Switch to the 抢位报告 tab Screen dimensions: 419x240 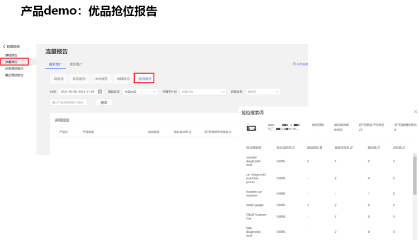pos(145,79)
